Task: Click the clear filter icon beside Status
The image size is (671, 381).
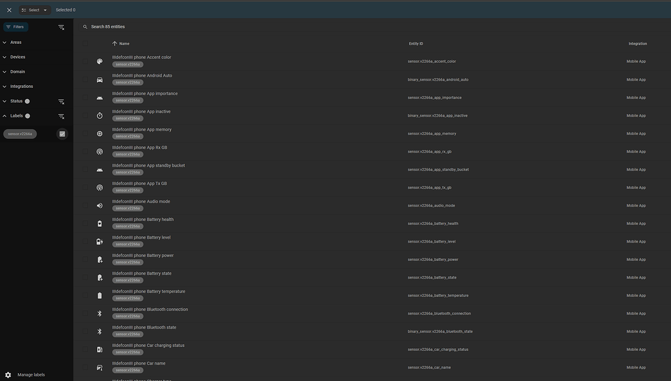Action: coord(60,100)
